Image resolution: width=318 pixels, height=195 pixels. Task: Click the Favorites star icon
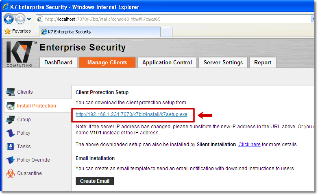(x=7, y=31)
